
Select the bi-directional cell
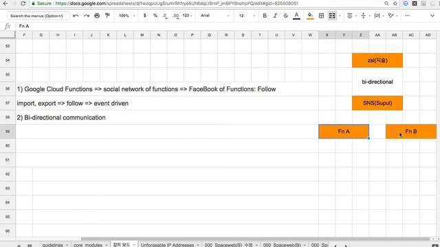pos(377,82)
